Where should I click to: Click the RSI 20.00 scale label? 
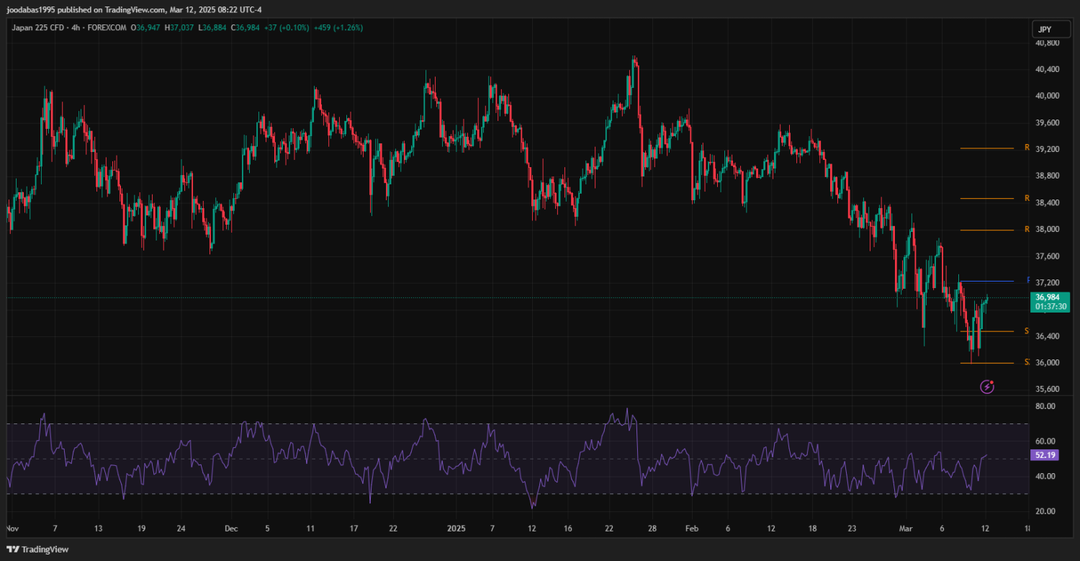tap(1045, 511)
